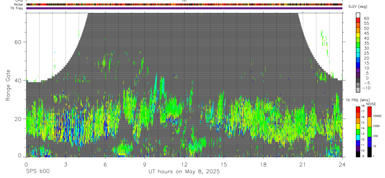Pick the lightest gray bottom swatch of ELEV bar
This screenshot has width=385, height=178.
(x=358, y=90)
